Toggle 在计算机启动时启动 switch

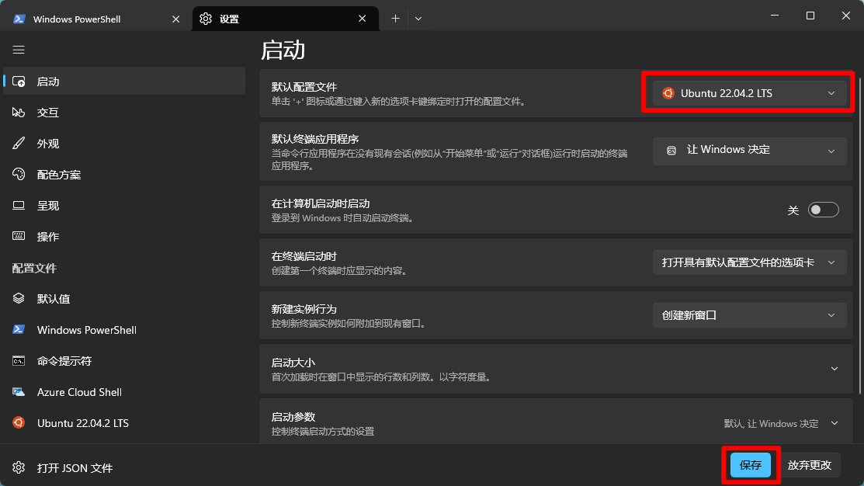823,210
